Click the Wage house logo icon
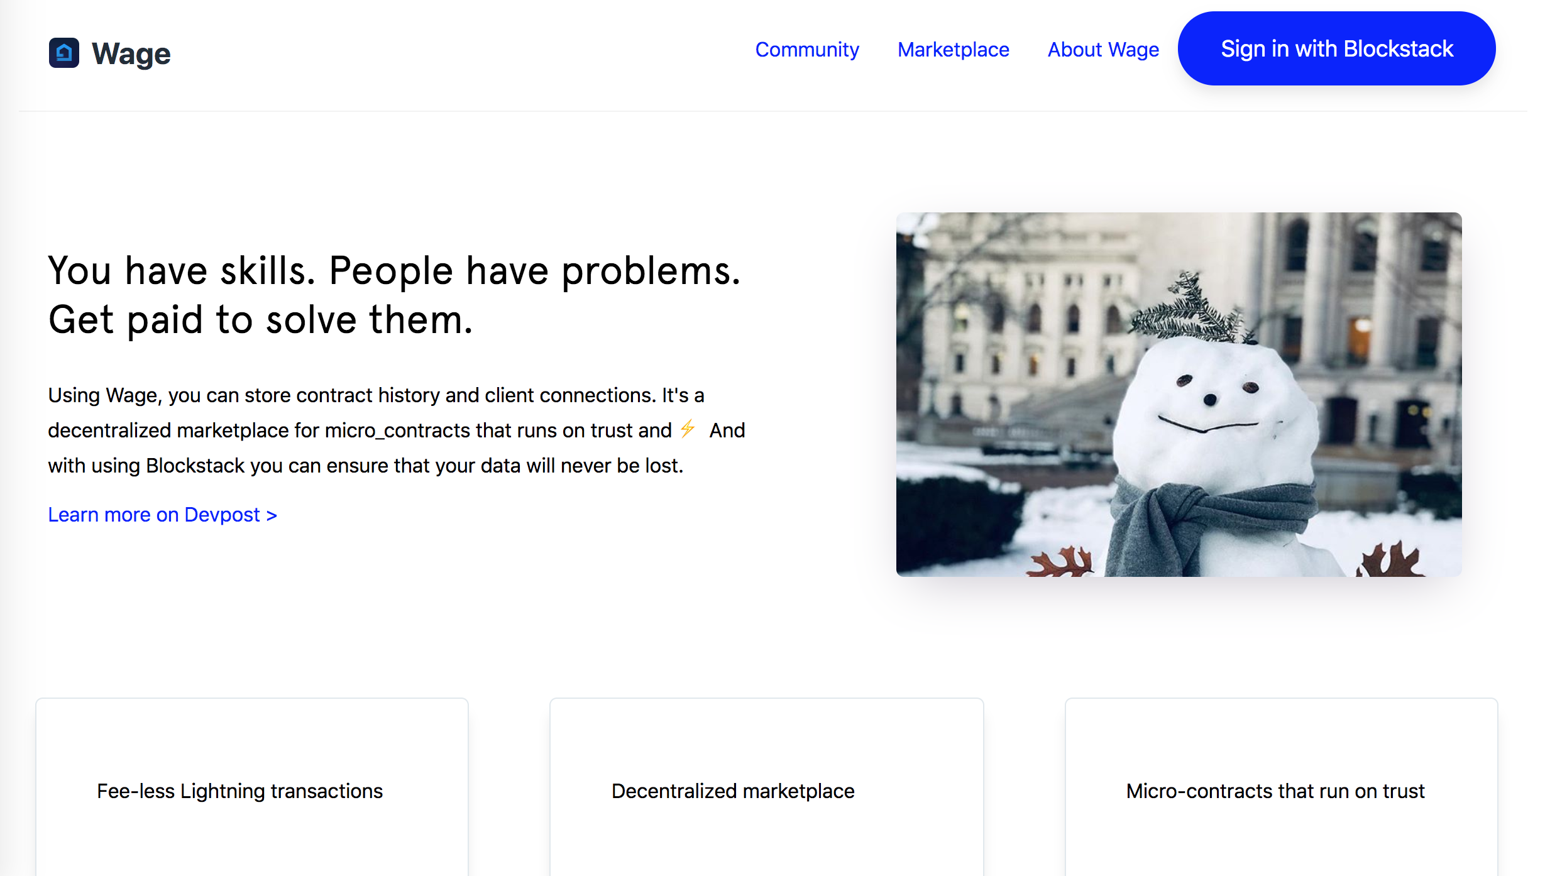Viewport: 1545px width, 876px height. [x=64, y=53]
